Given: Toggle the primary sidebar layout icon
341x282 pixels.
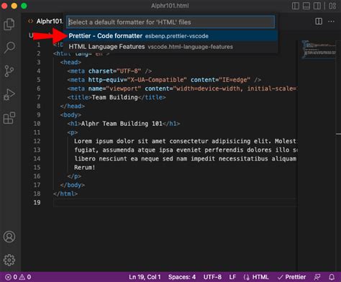Looking at the screenshot, I should pyautogui.click(x=296, y=6).
